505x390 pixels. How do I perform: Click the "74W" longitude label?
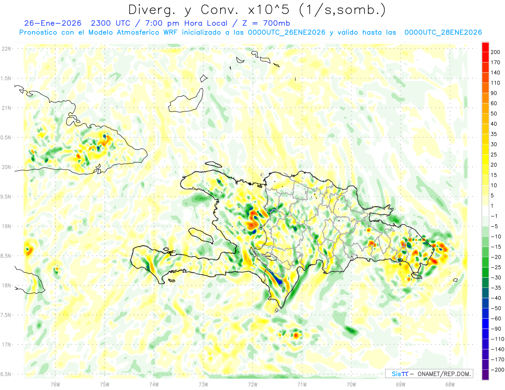154,384
